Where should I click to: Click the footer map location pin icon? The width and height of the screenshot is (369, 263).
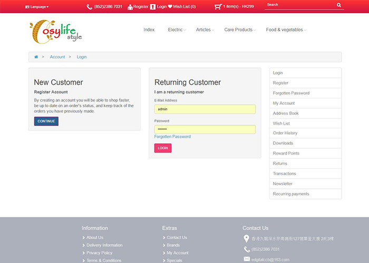[x=246, y=239]
